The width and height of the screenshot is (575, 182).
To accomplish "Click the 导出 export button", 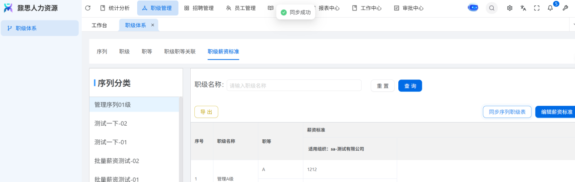I will [x=206, y=112].
